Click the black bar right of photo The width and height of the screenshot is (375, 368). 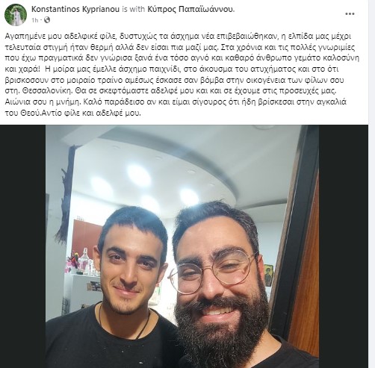pyautogui.click(x=344, y=246)
